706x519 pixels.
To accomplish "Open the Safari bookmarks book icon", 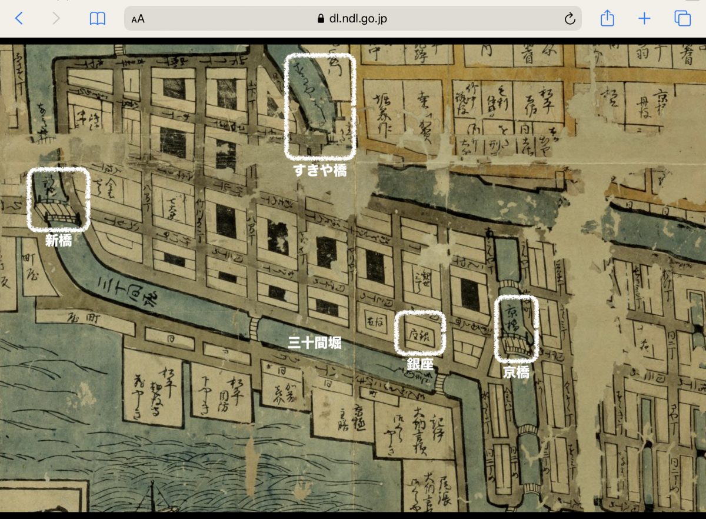I will (97, 18).
